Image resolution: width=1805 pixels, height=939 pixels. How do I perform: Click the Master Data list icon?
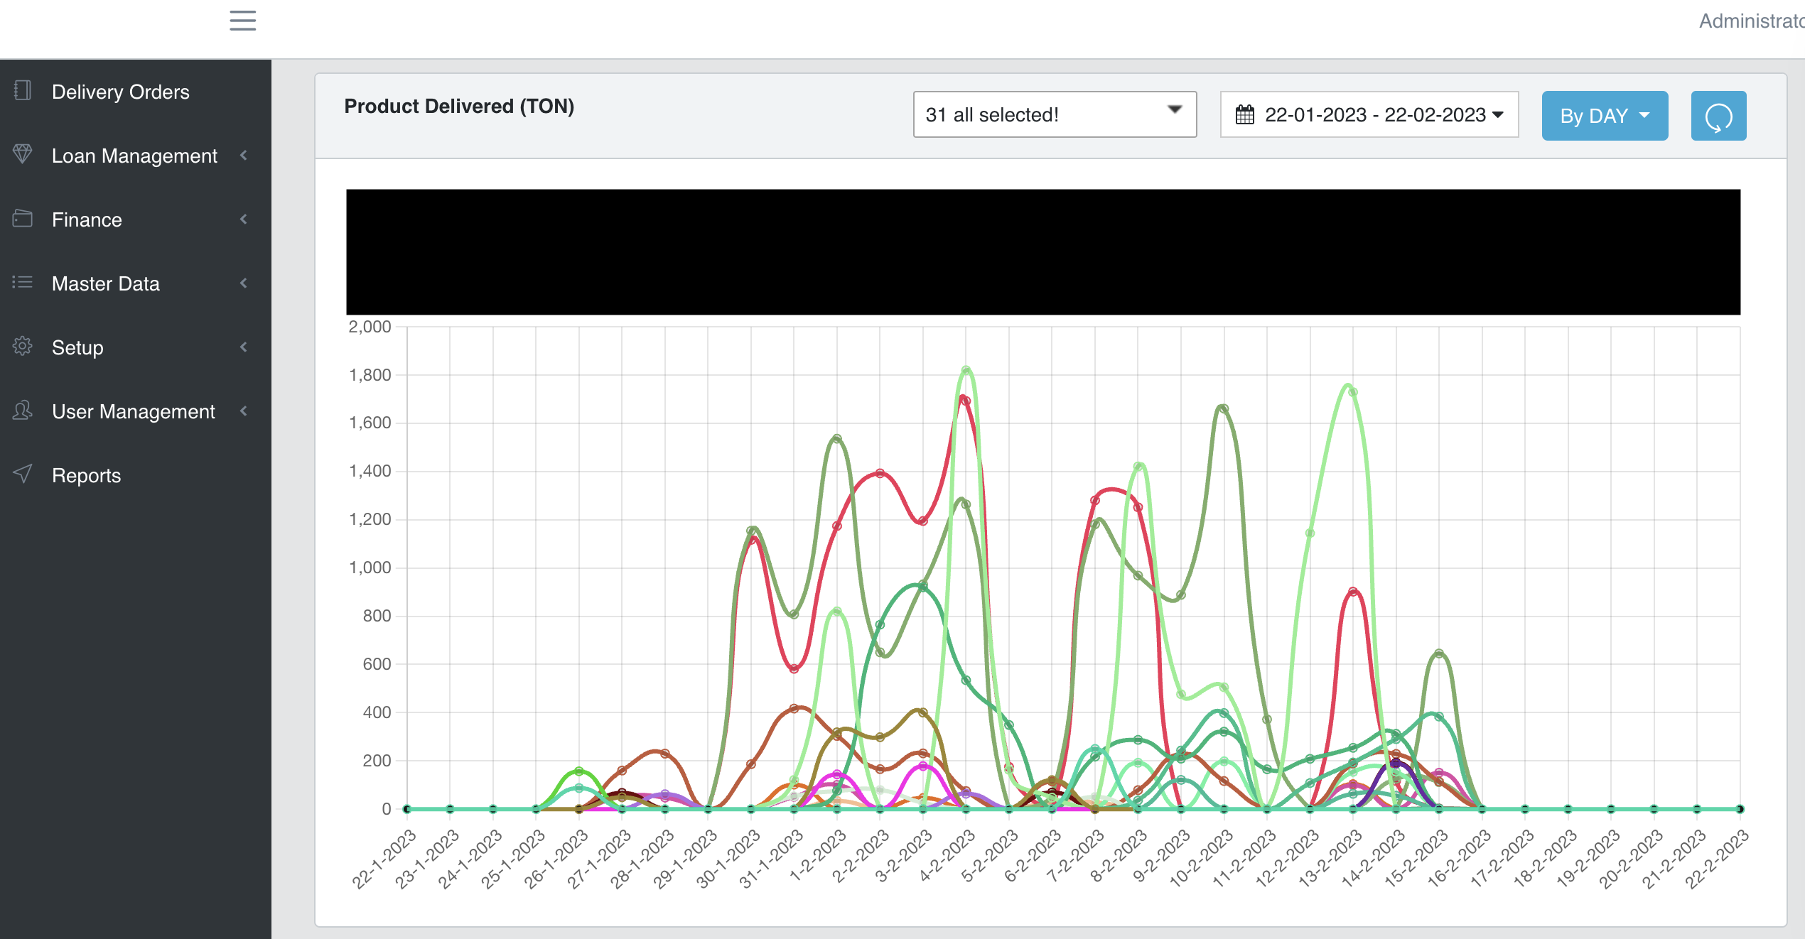click(x=23, y=282)
